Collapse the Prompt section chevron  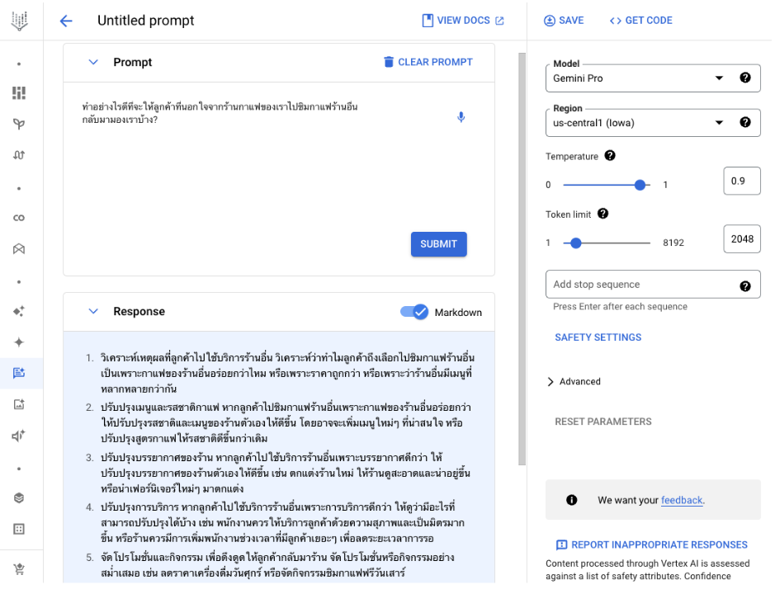93,62
